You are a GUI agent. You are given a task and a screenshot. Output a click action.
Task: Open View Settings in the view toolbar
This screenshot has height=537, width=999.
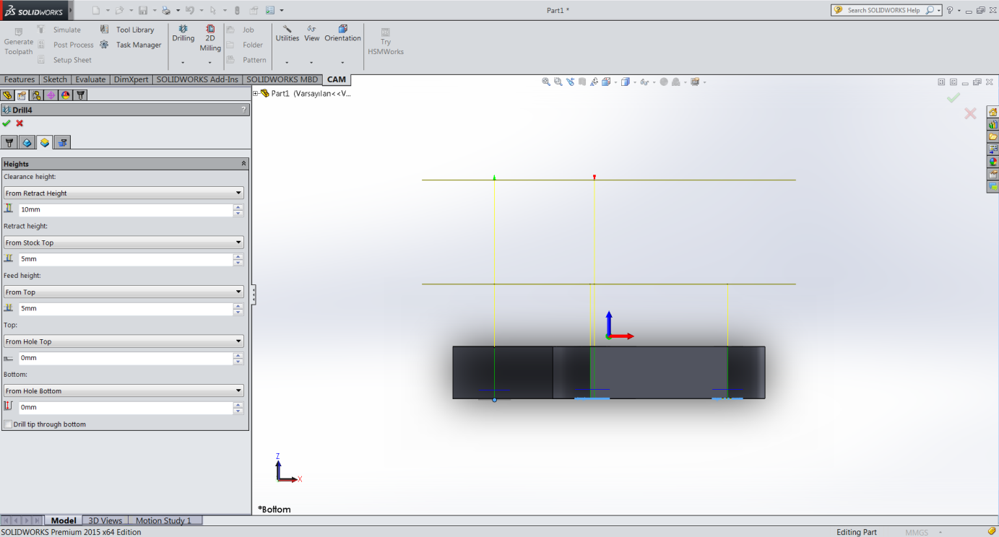tap(695, 82)
